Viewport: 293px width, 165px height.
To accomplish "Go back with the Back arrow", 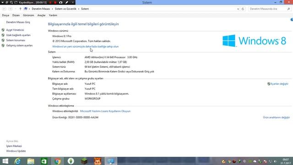I will coord(4,9).
